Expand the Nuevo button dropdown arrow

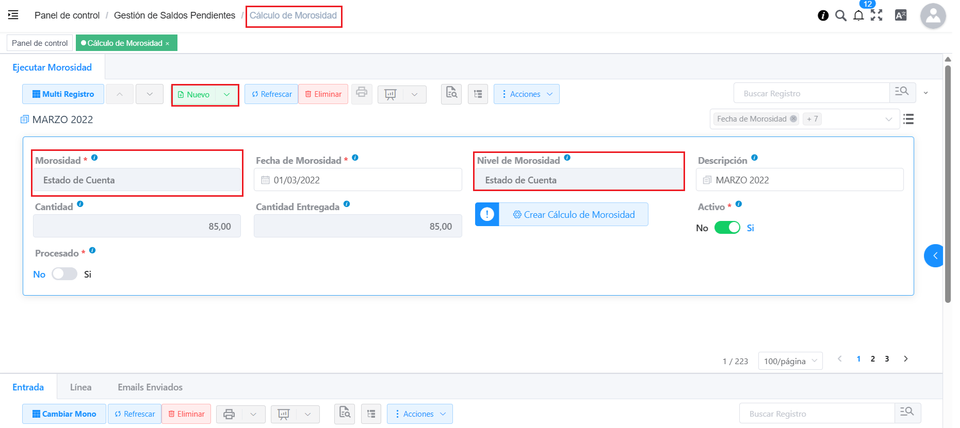pyautogui.click(x=227, y=95)
